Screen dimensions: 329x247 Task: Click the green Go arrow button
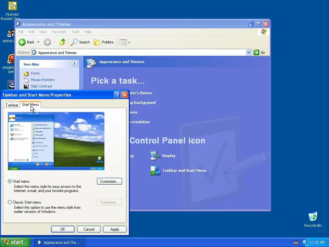coord(256,52)
